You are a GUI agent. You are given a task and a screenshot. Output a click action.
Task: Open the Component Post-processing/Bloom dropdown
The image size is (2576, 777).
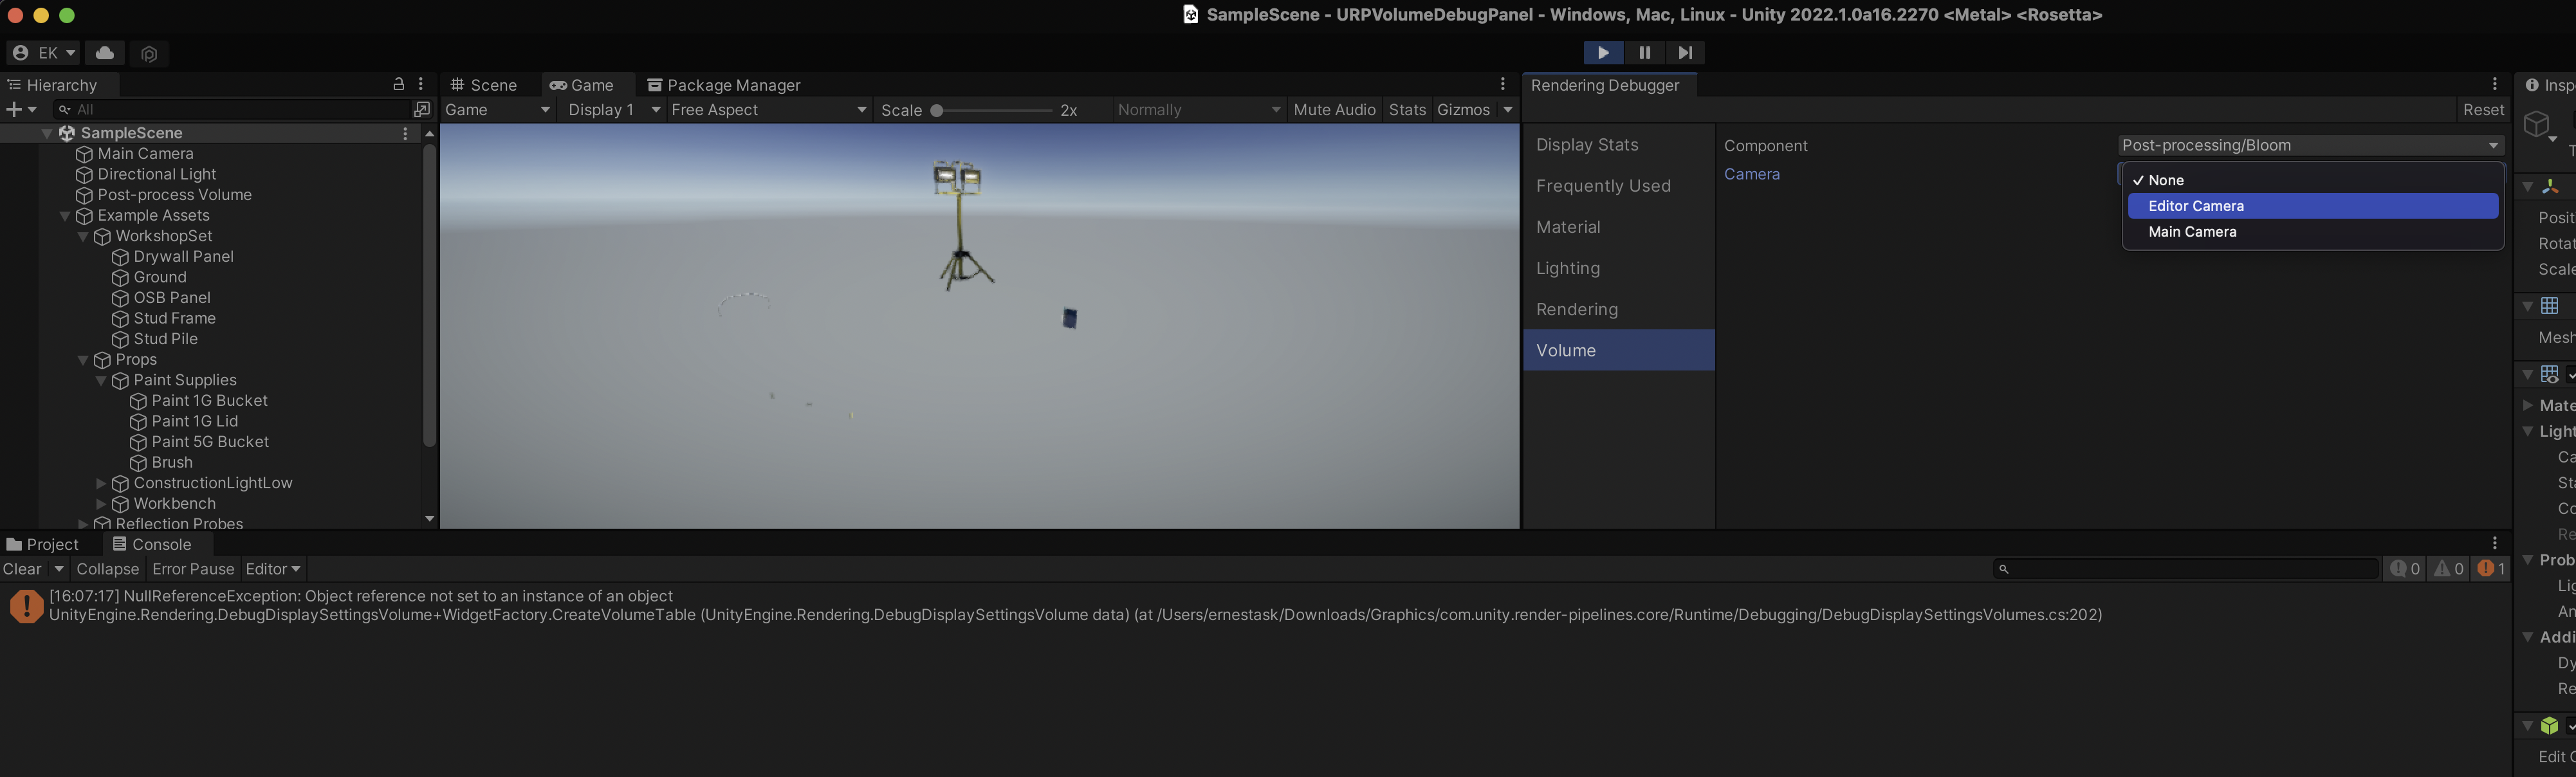2309,146
